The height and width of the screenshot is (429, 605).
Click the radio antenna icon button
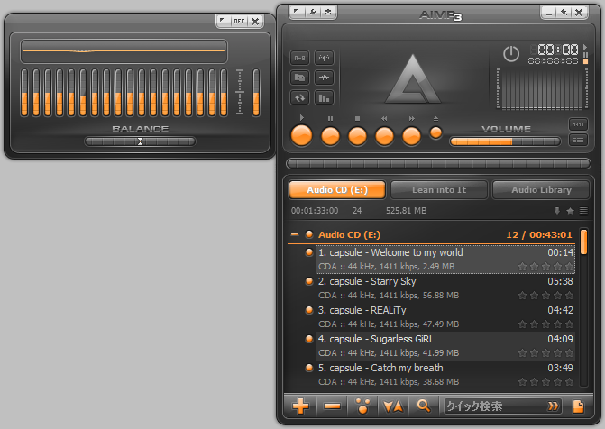pos(324,58)
